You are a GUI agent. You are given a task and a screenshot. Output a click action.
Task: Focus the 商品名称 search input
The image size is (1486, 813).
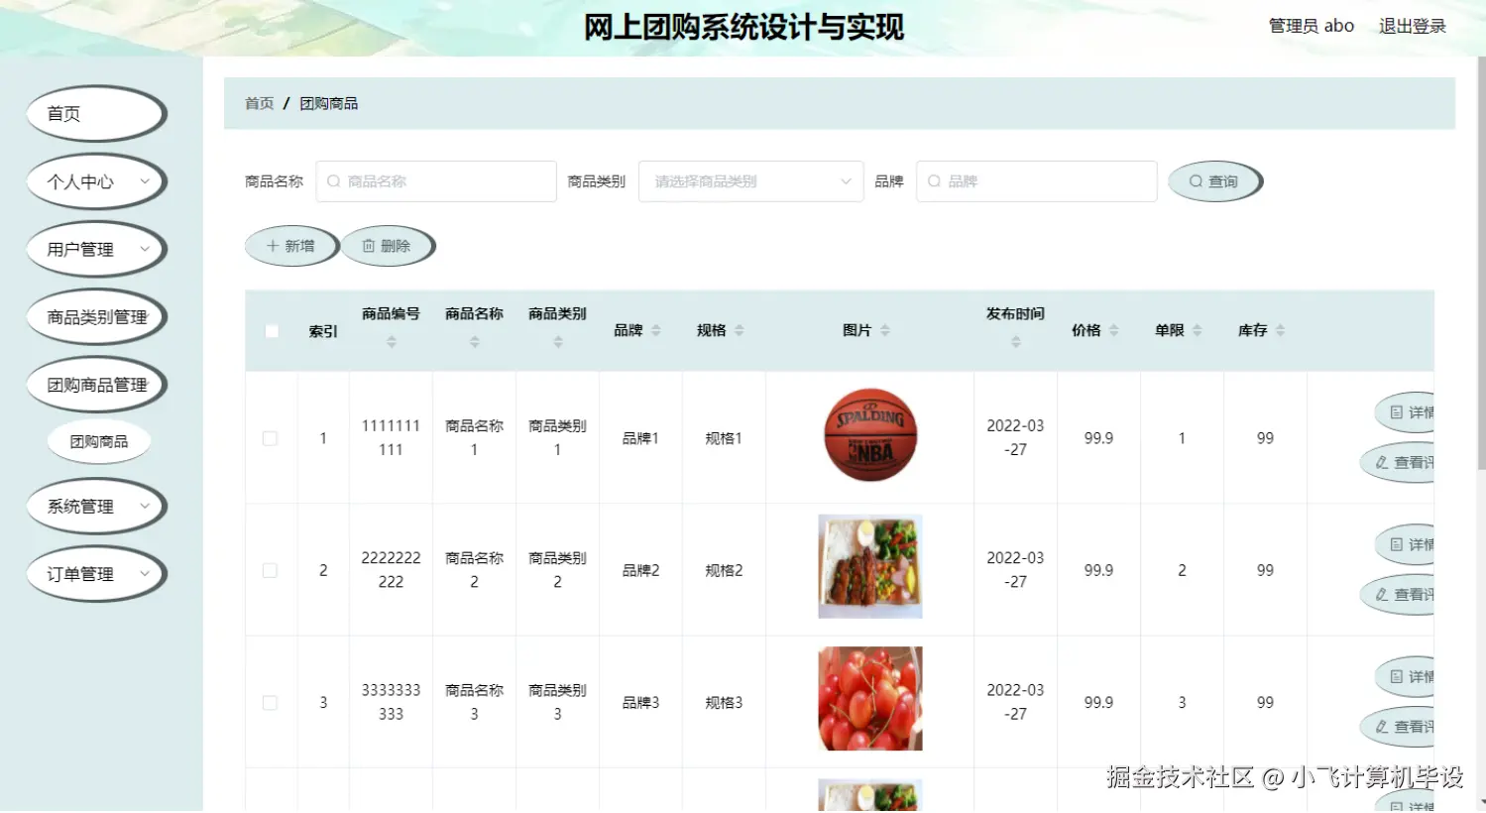click(436, 181)
